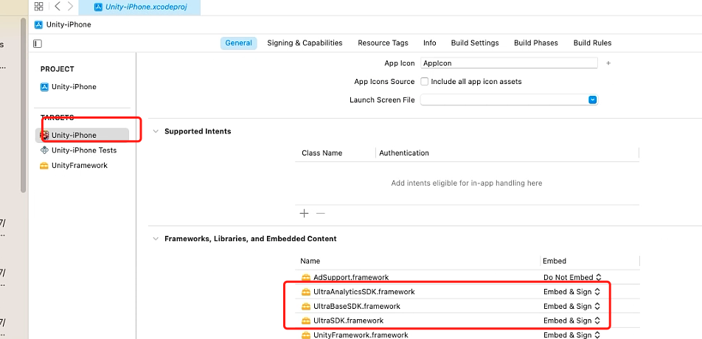The width and height of the screenshot is (702, 339).
Task: Open the Build Rules tab
Action: (x=592, y=43)
